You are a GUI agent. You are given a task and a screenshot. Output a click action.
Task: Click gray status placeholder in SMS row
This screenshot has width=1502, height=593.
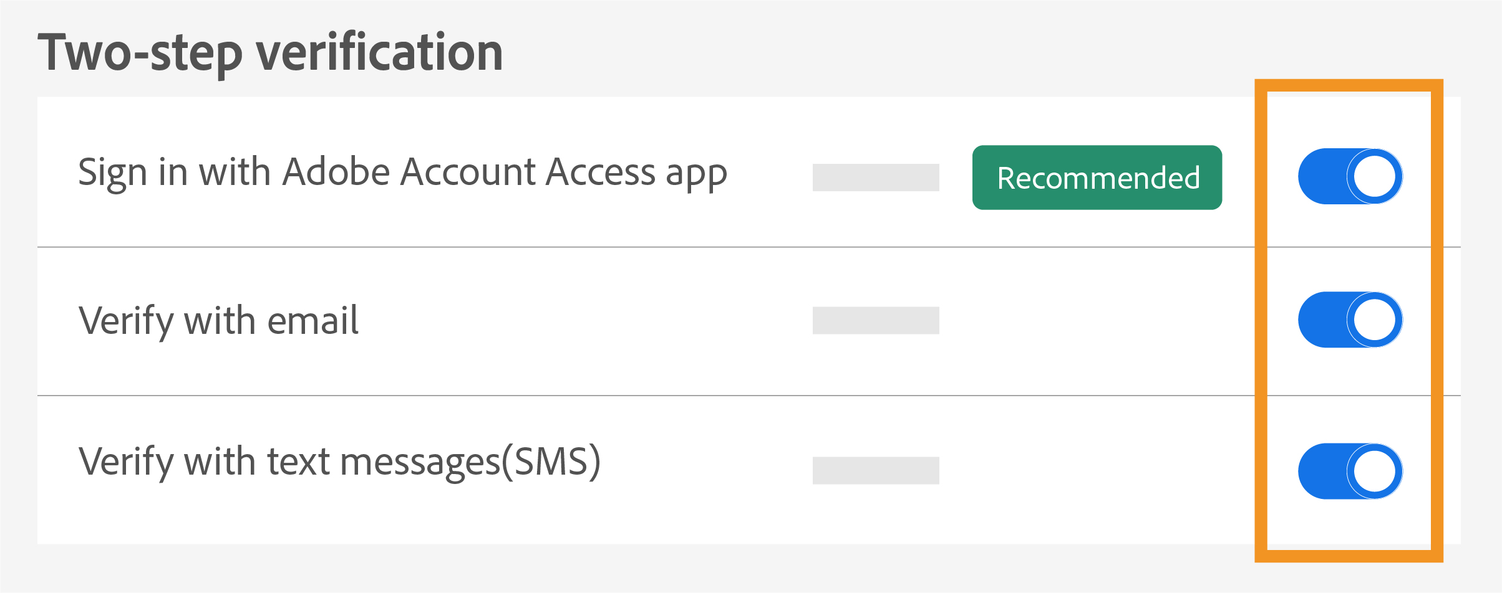[x=875, y=470]
